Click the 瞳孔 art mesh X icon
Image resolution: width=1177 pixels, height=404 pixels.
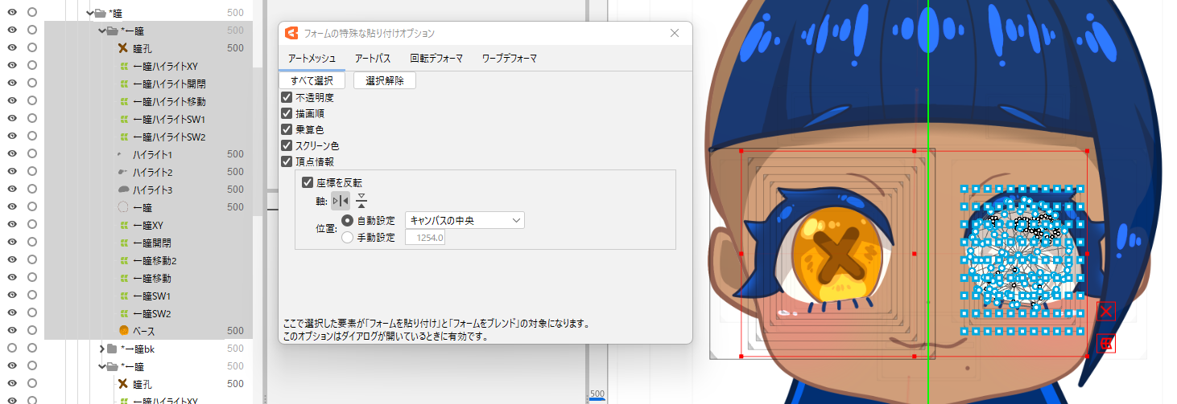click(x=123, y=48)
